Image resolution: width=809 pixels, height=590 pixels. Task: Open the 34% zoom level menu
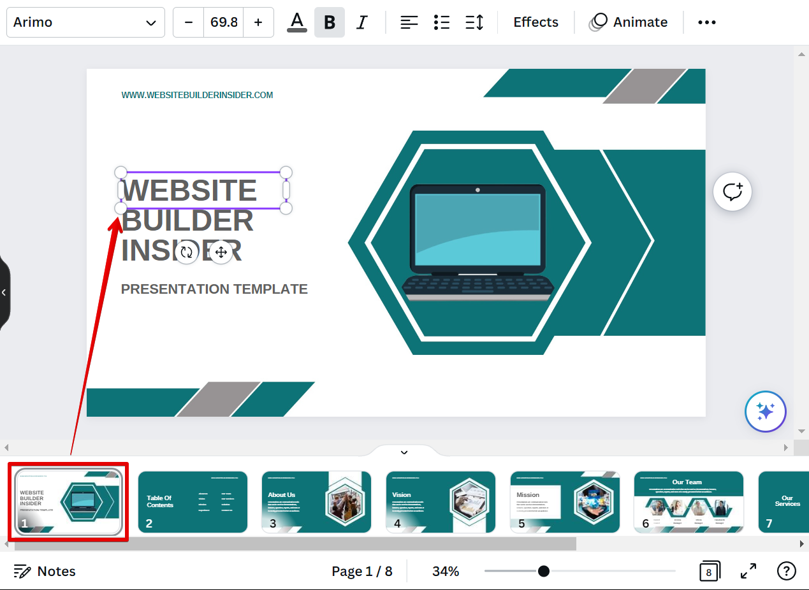446,572
